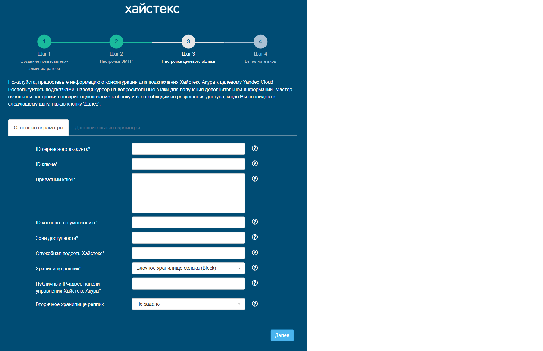Click 'Зона доступности*' field label
The image size is (543, 351).
tap(57, 238)
